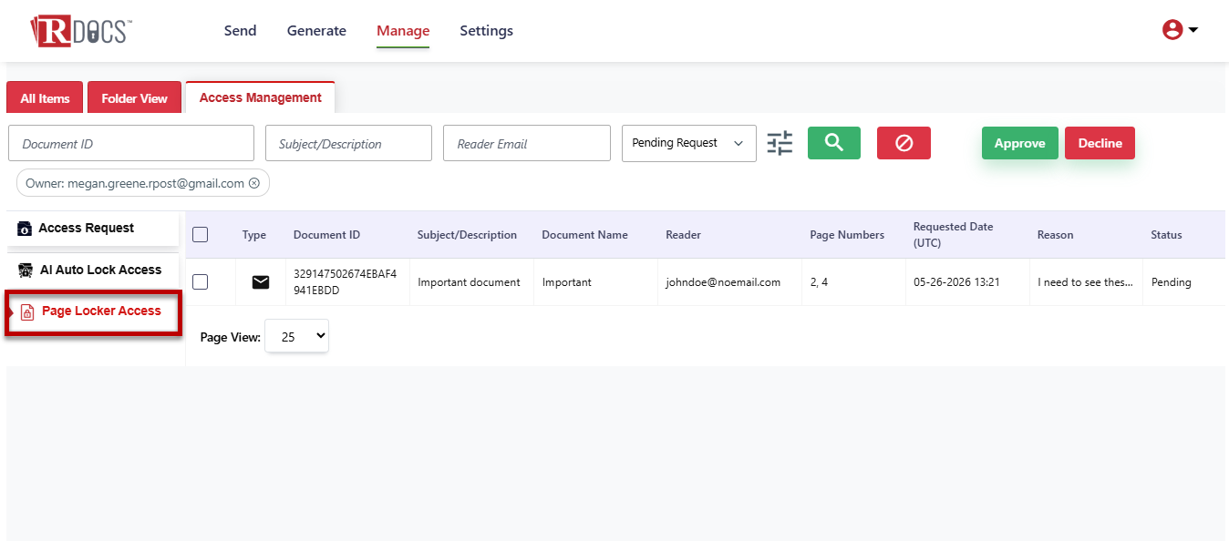Image resolution: width=1229 pixels, height=541 pixels.
Task: Open the Pending Request status dropdown
Action: click(689, 143)
